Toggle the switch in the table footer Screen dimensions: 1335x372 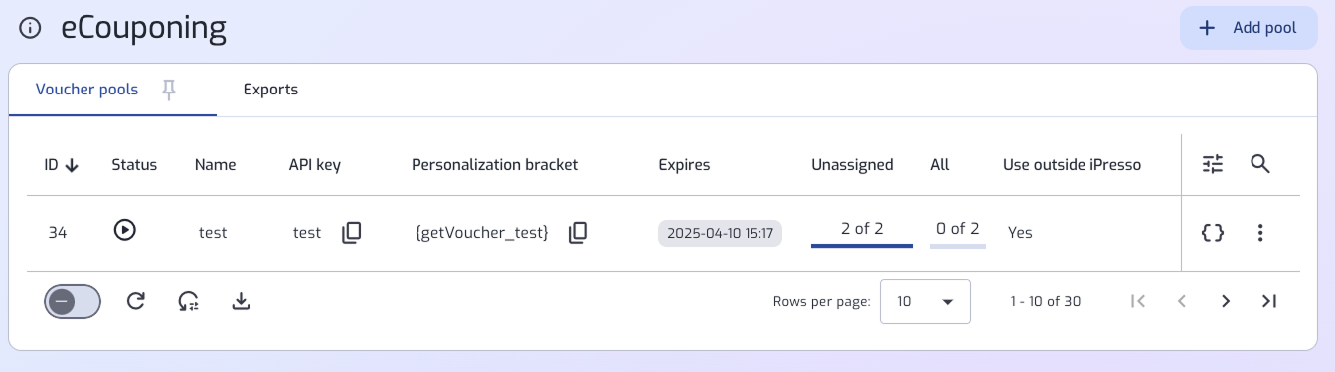coord(73,301)
